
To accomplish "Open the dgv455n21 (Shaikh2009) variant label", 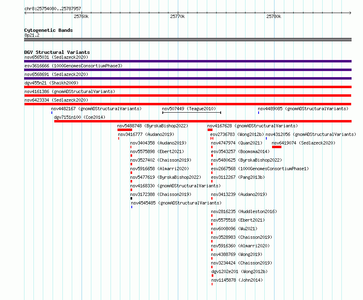I will 51,83.
